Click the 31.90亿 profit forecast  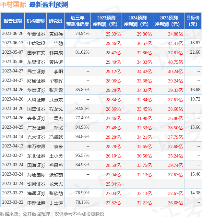[144, 119]
